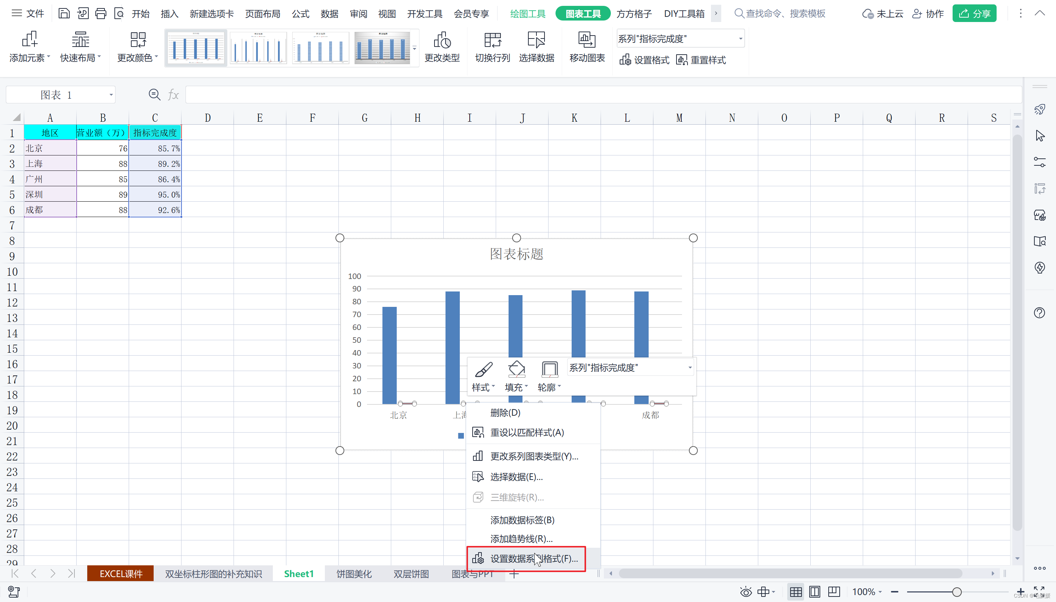The height and width of the screenshot is (602, 1056).
Task: Click the 选择数据 icon in ribbon
Action: click(536, 41)
